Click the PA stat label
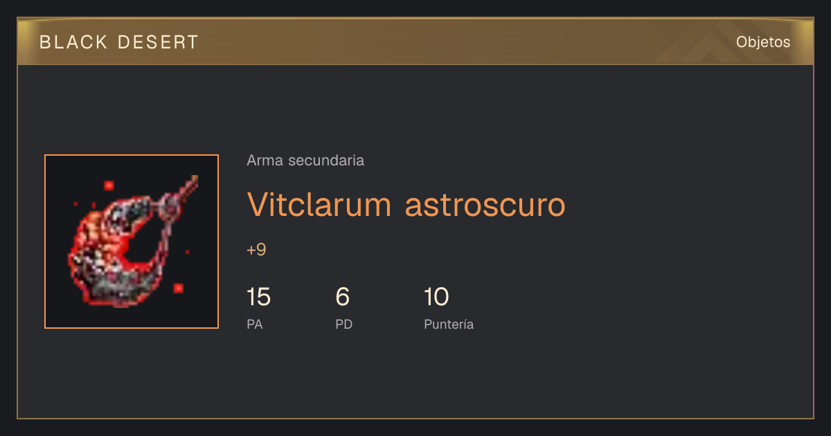This screenshot has height=436, width=831. [x=255, y=324]
